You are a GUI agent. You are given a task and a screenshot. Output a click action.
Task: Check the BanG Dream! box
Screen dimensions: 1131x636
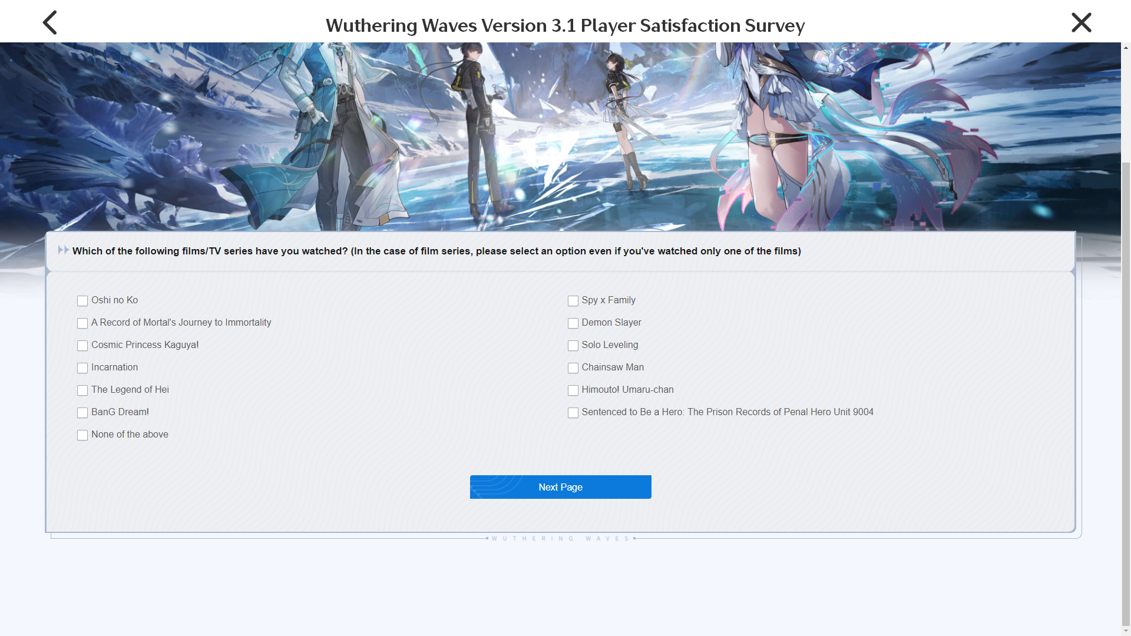tap(82, 413)
